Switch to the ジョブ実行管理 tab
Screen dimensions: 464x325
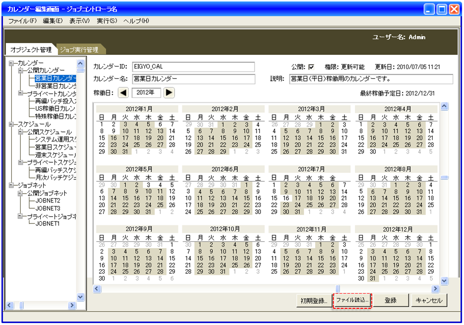[79, 50]
